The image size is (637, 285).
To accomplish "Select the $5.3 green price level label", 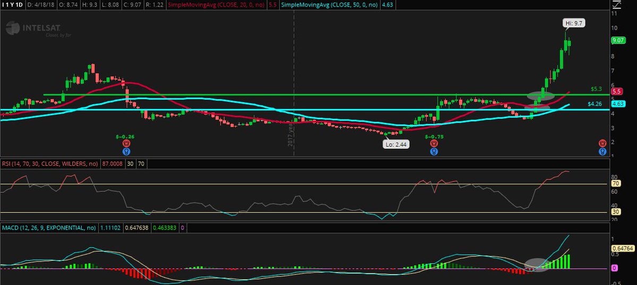I will tap(596, 89).
